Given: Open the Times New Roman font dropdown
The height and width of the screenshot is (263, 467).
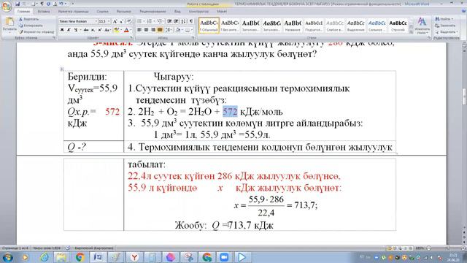Looking at the screenshot, I should pyautogui.click(x=96, y=21).
